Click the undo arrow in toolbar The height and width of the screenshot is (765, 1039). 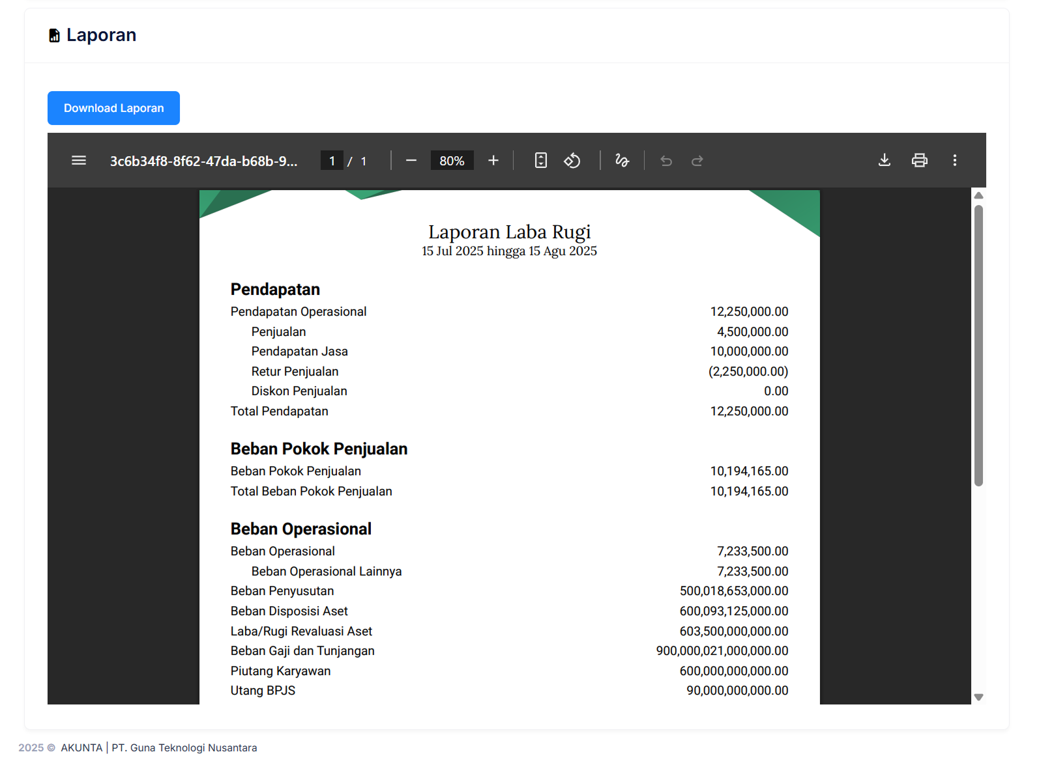tap(666, 160)
